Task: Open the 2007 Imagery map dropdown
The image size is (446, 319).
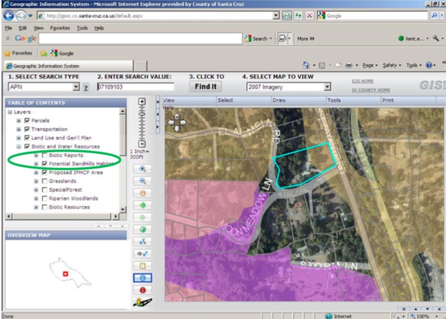Action: click(x=327, y=87)
